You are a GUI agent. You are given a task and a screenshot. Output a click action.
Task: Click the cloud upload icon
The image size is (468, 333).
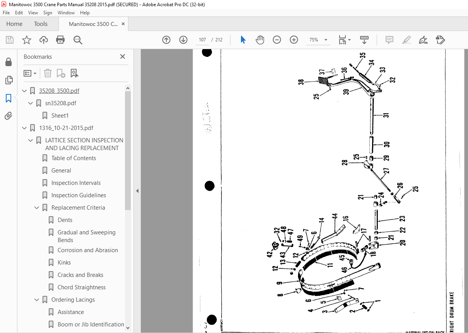pyautogui.click(x=44, y=40)
